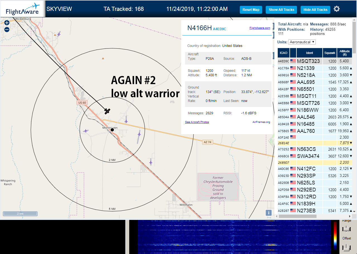Select purple aircraft just north-east of Morristown label
The width and height of the screenshot is (357, 254).
[126, 121]
